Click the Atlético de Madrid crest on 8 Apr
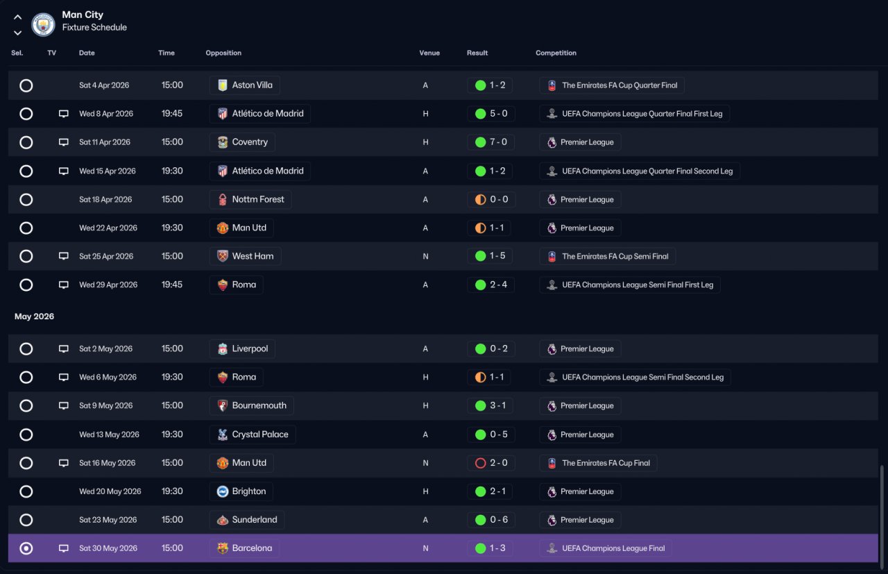 click(223, 114)
